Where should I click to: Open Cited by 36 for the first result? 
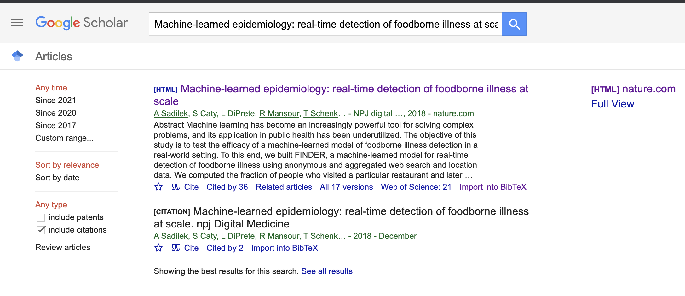coord(227,187)
